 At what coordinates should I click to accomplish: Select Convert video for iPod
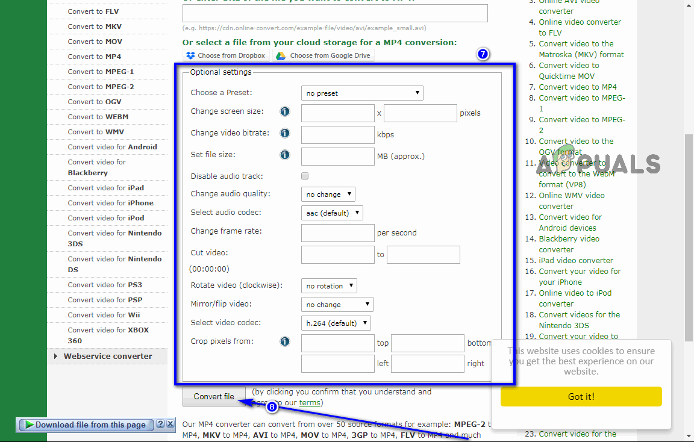(106, 218)
